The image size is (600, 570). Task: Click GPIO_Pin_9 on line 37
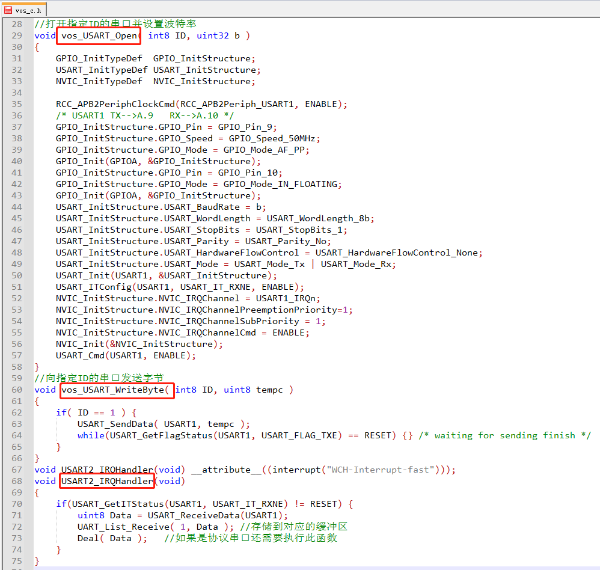click(x=245, y=127)
